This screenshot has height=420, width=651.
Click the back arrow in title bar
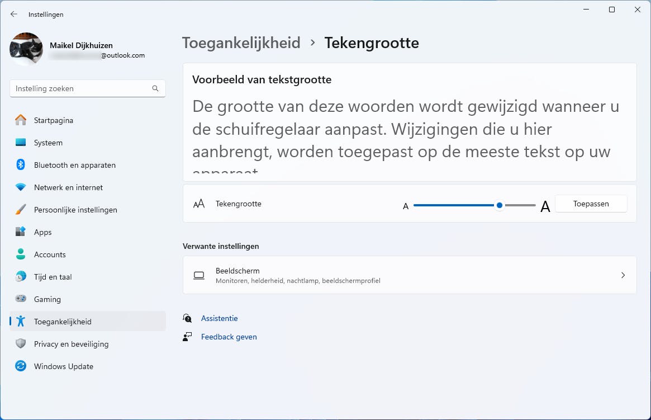coord(14,14)
